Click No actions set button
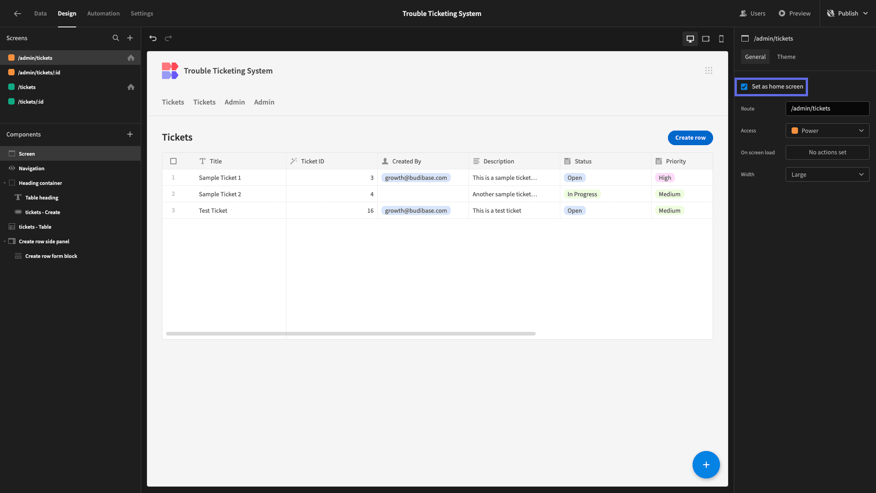Image resolution: width=876 pixels, height=493 pixels. click(827, 152)
